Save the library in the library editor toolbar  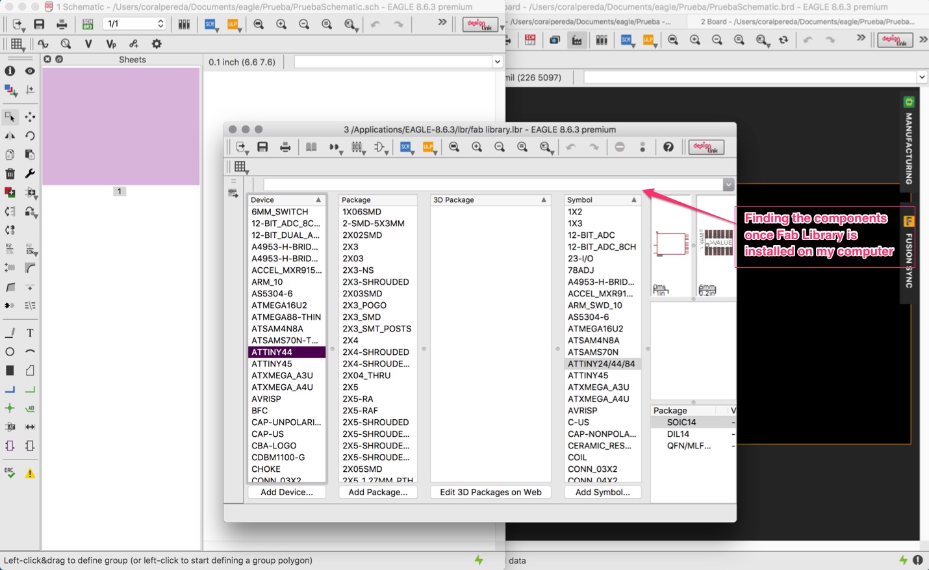point(262,147)
